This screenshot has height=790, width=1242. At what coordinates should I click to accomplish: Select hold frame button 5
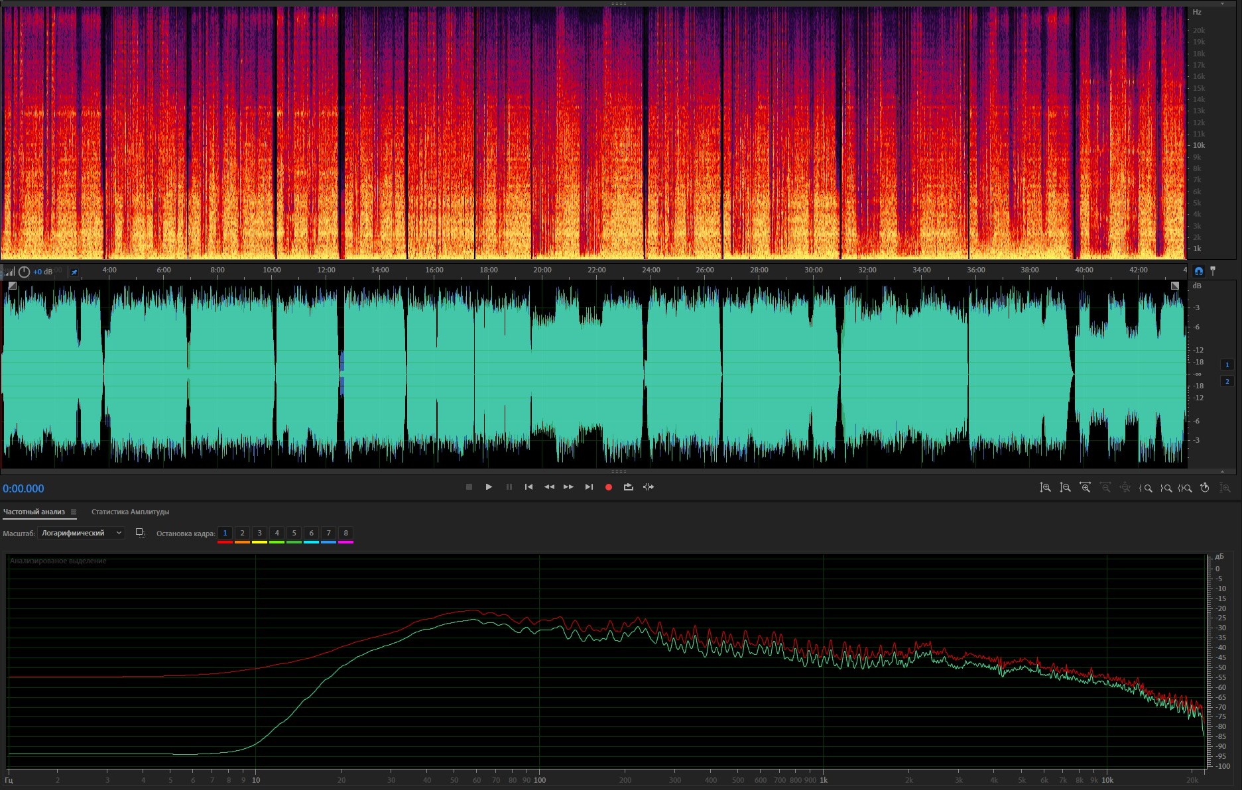(294, 534)
